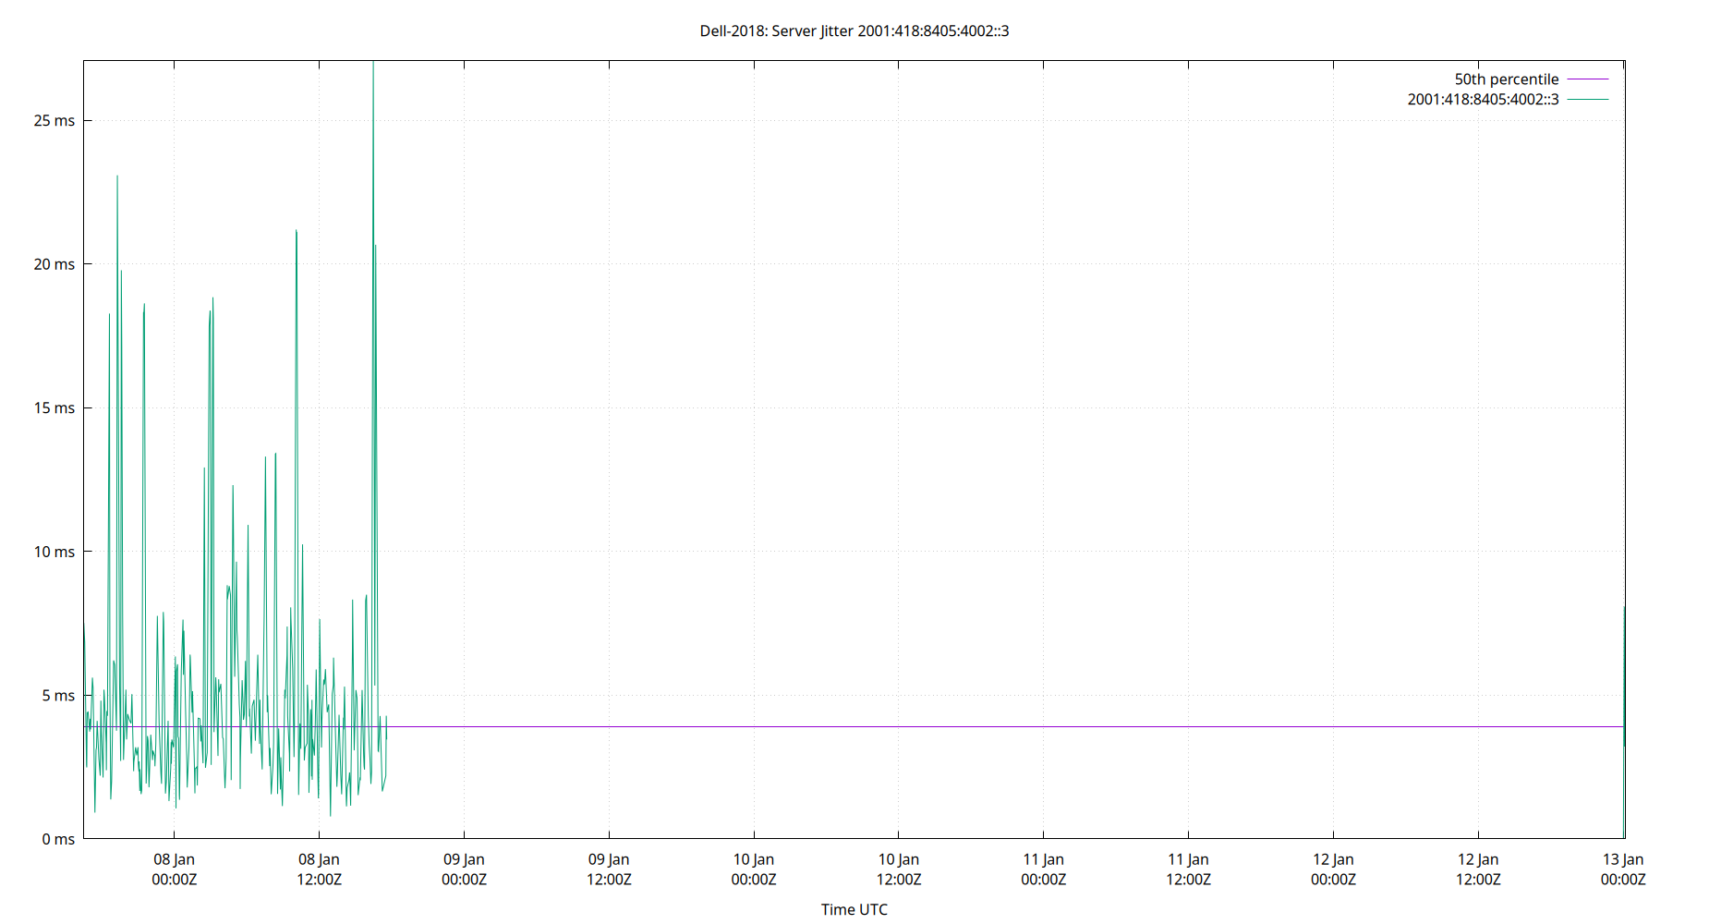Image resolution: width=1709 pixels, height=924 pixels.
Task: Select the 10 Jan 12:00Z tick label
Action: [x=899, y=869]
